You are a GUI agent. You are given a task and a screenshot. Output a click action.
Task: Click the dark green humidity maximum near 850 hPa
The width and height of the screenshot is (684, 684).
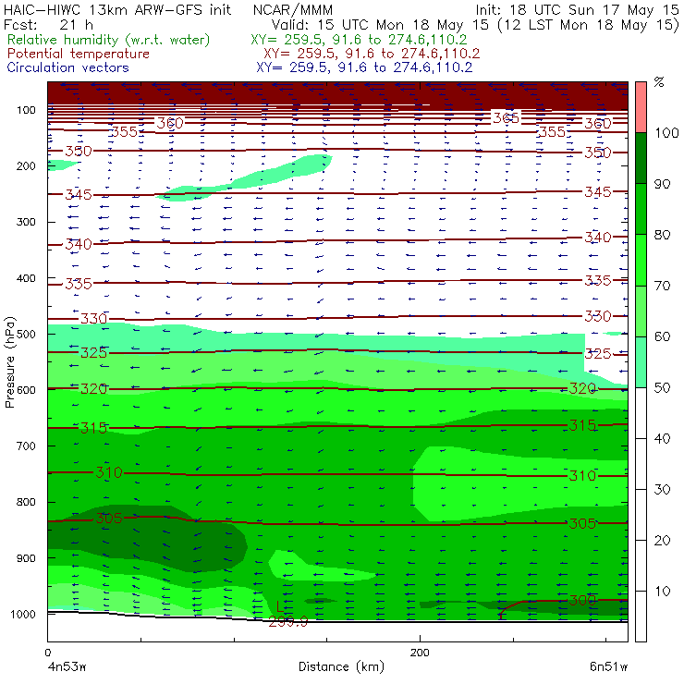pyautogui.click(x=148, y=539)
